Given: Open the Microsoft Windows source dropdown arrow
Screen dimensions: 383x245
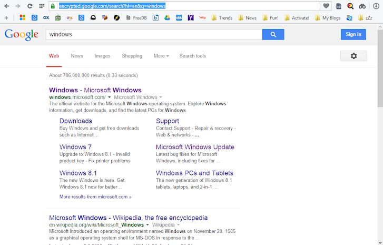Looking at the screenshot, I should 161,97.
